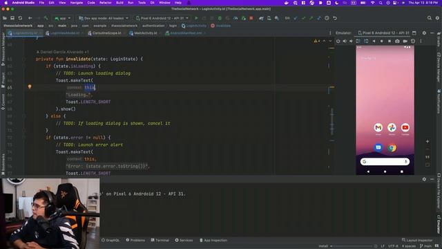Go to next highlighted error down arrow
The height and width of the screenshot is (249, 442).
coord(330,41)
